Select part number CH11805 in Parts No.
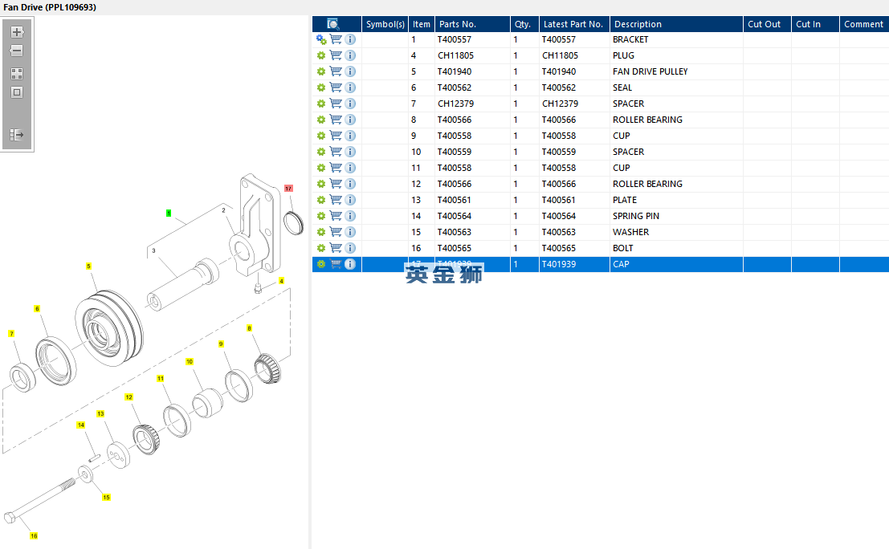The width and height of the screenshot is (889, 549). [x=455, y=55]
